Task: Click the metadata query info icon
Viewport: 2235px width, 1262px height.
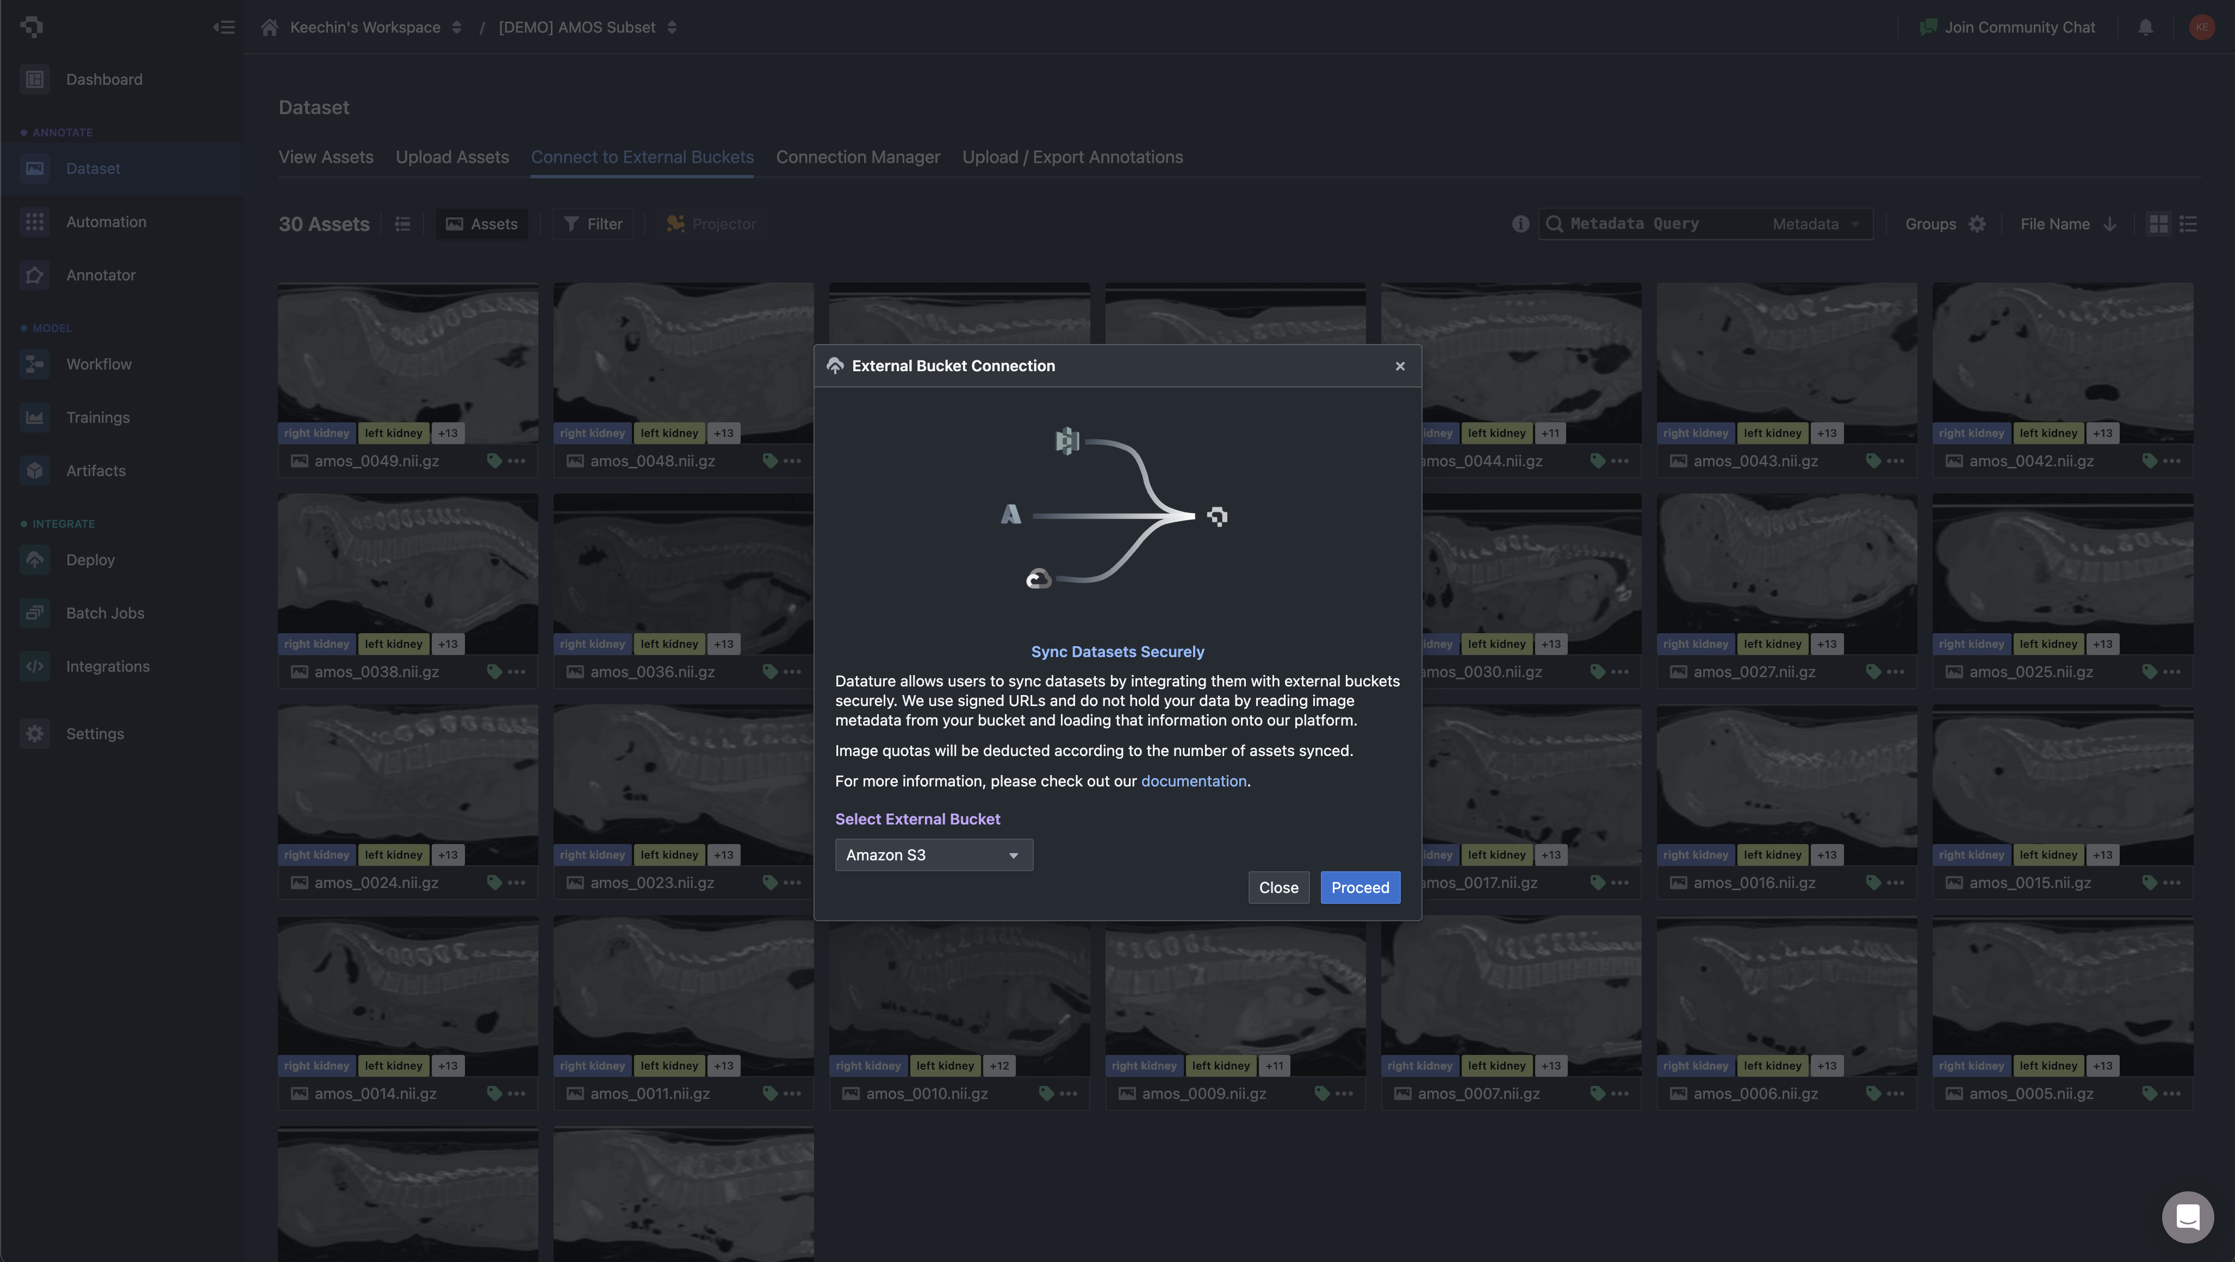Action: pyautogui.click(x=1520, y=224)
